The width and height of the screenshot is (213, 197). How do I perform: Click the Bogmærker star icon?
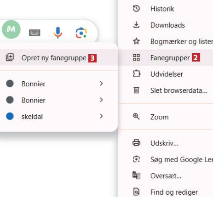point(136,41)
